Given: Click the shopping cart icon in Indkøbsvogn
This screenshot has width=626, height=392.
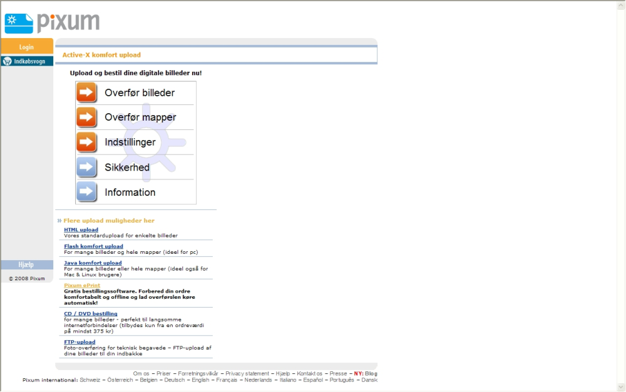Looking at the screenshot, I should tap(7, 61).
